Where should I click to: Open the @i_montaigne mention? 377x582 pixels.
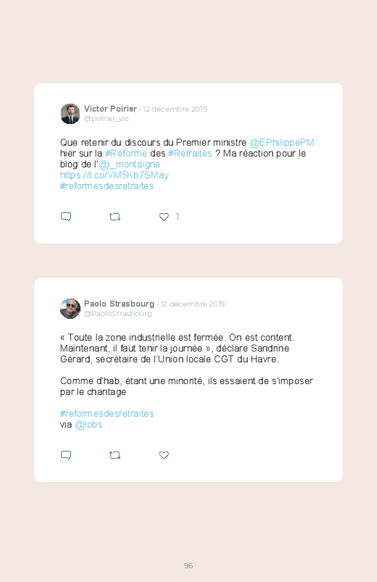[129, 165]
